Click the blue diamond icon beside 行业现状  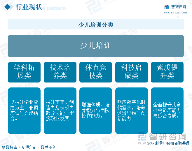coord(8,7)
